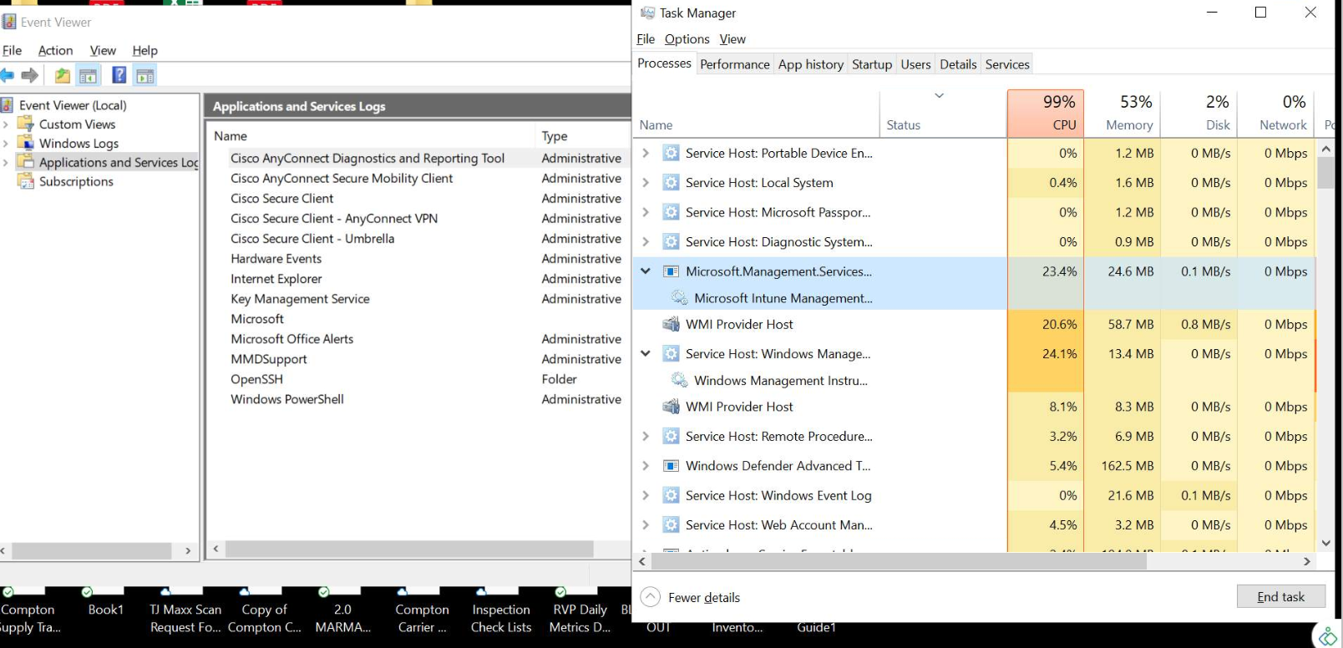The width and height of the screenshot is (1343, 648).
Task: Toggle the action pane icon in toolbar
Action: 145,76
